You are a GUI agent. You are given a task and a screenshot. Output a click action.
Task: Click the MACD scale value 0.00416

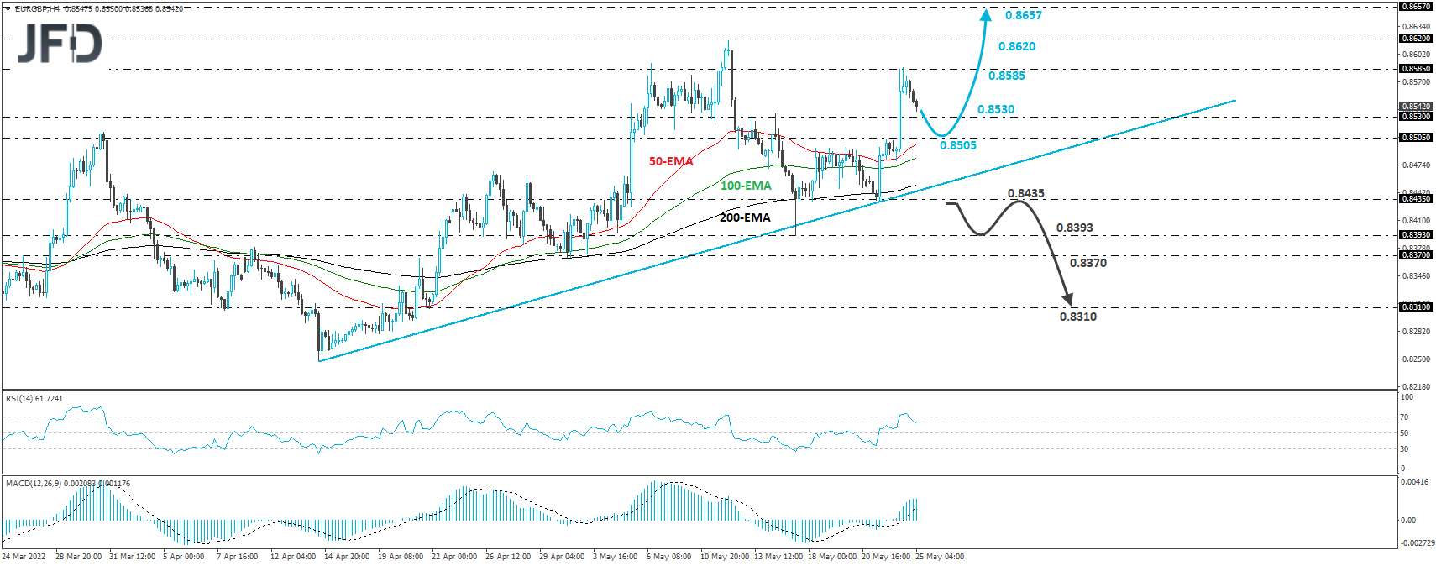point(1414,482)
